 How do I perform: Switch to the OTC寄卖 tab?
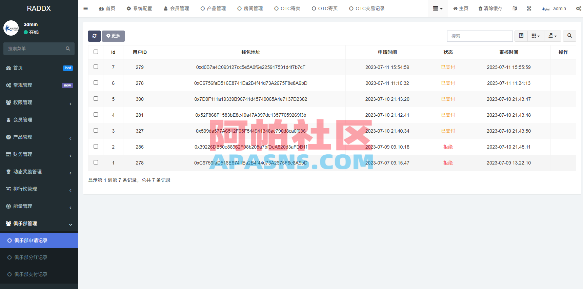pos(287,8)
